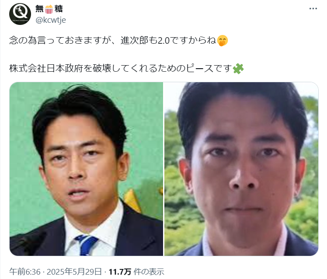
Task: Click the 2025年5月29日 date link
Action: click(x=74, y=272)
